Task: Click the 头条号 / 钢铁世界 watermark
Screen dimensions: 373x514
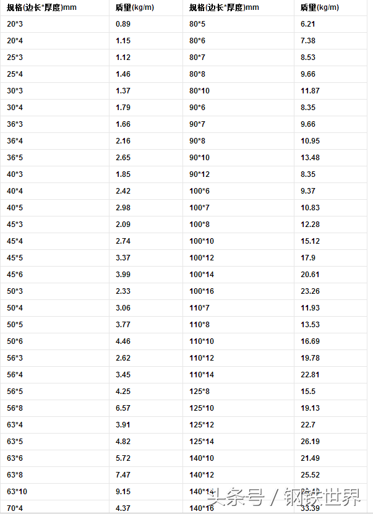Action: 284,497
